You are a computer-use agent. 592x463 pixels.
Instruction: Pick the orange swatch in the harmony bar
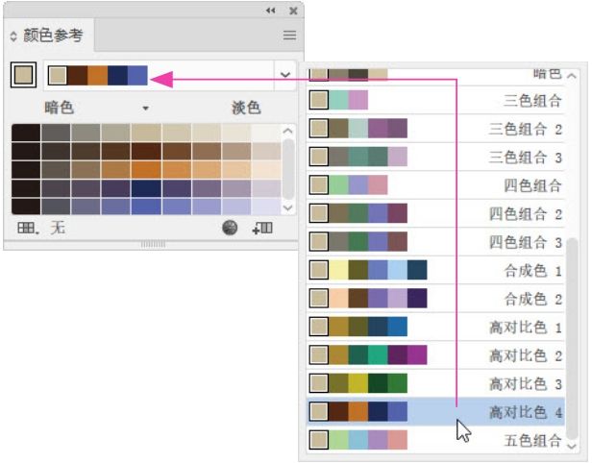pos(97,75)
